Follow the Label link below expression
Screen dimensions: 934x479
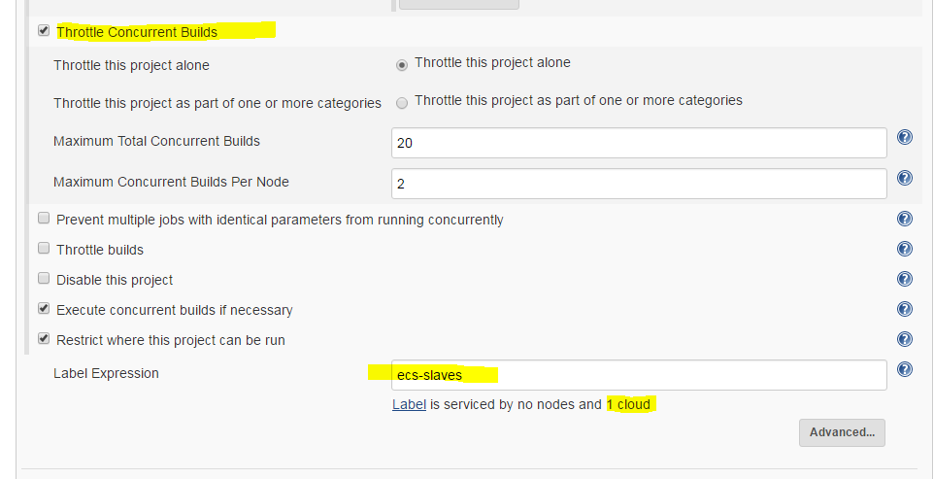pyautogui.click(x=409, y=404)
